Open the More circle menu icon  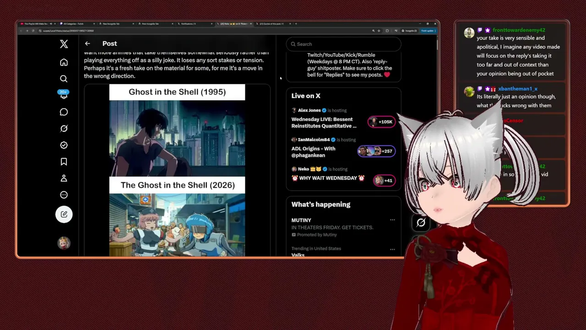tap(64, 195)
